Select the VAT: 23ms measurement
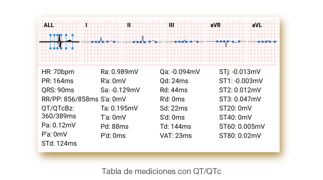323x180 pixels. coord(175,136)
